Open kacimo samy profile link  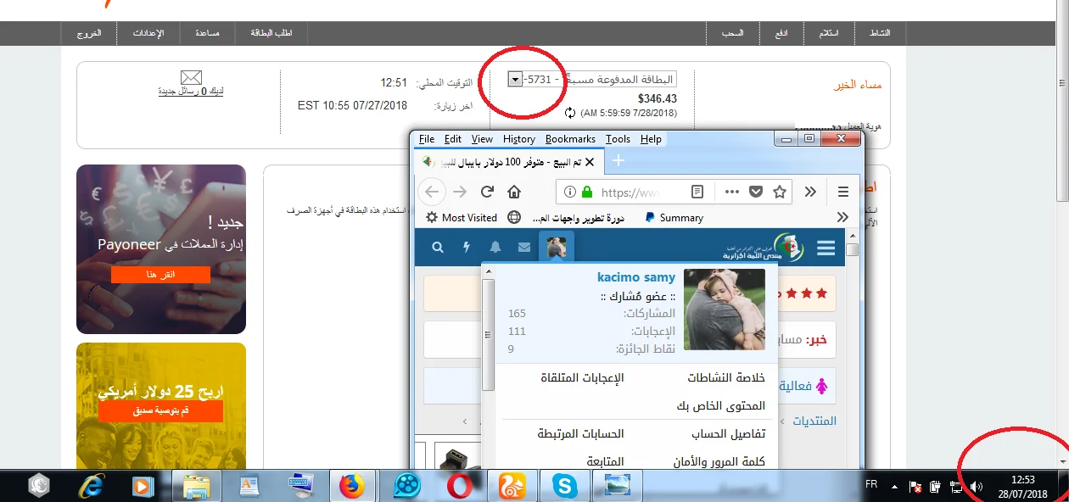coord(636,277)
